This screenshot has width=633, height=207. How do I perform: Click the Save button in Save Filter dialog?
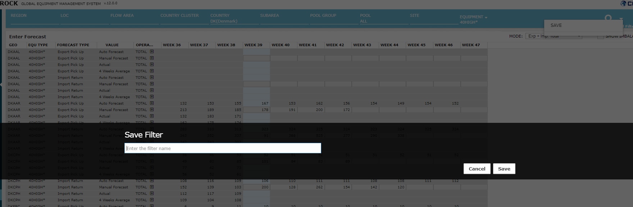[504, 169]
